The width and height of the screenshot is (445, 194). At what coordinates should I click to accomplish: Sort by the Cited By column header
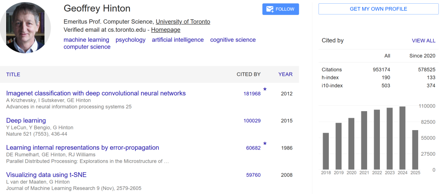[x=248, y=75]
